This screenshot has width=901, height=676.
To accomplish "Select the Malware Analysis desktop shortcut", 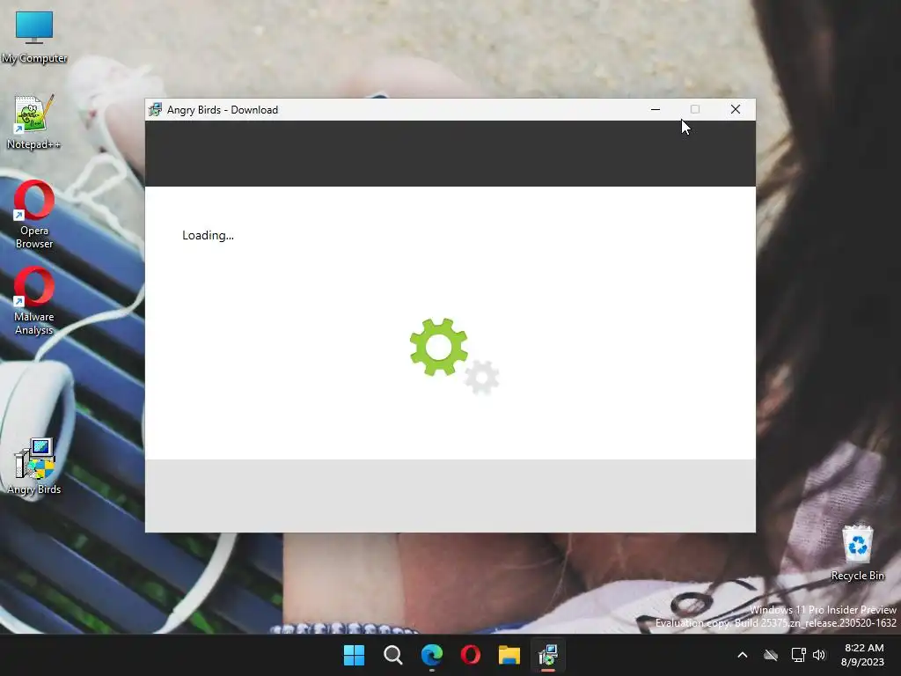I will click(34, 301).
